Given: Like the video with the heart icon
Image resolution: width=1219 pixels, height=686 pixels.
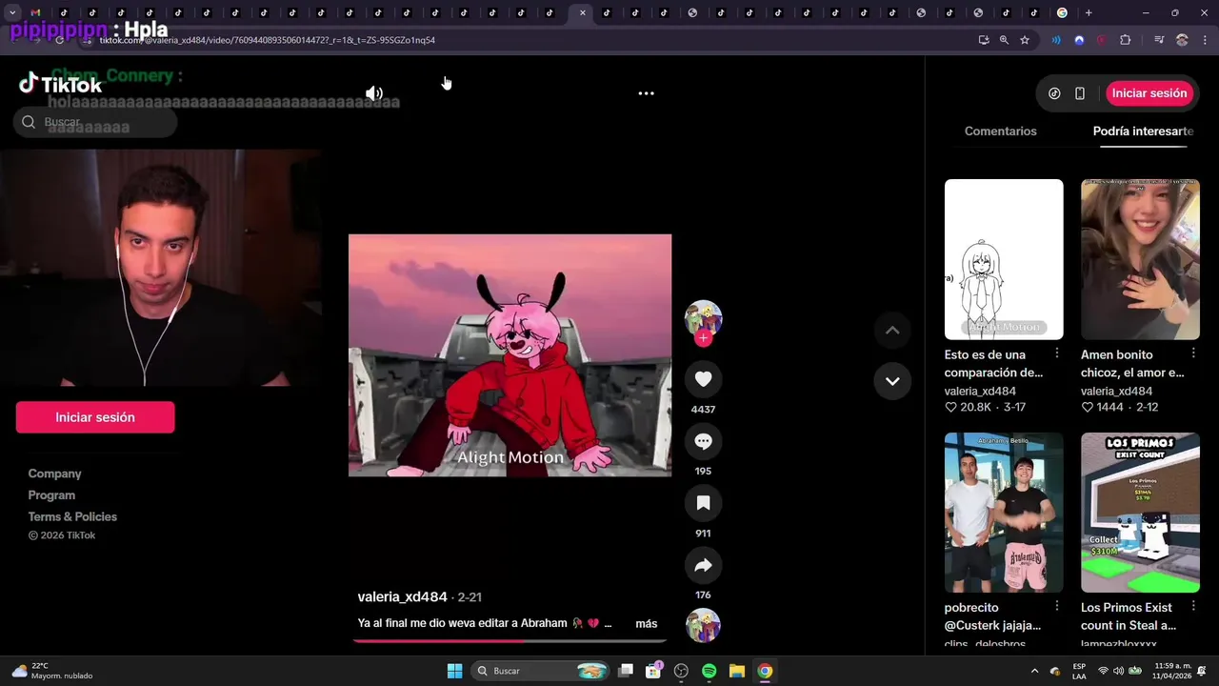Looking at the screenshot, I should tap(703, 379).
